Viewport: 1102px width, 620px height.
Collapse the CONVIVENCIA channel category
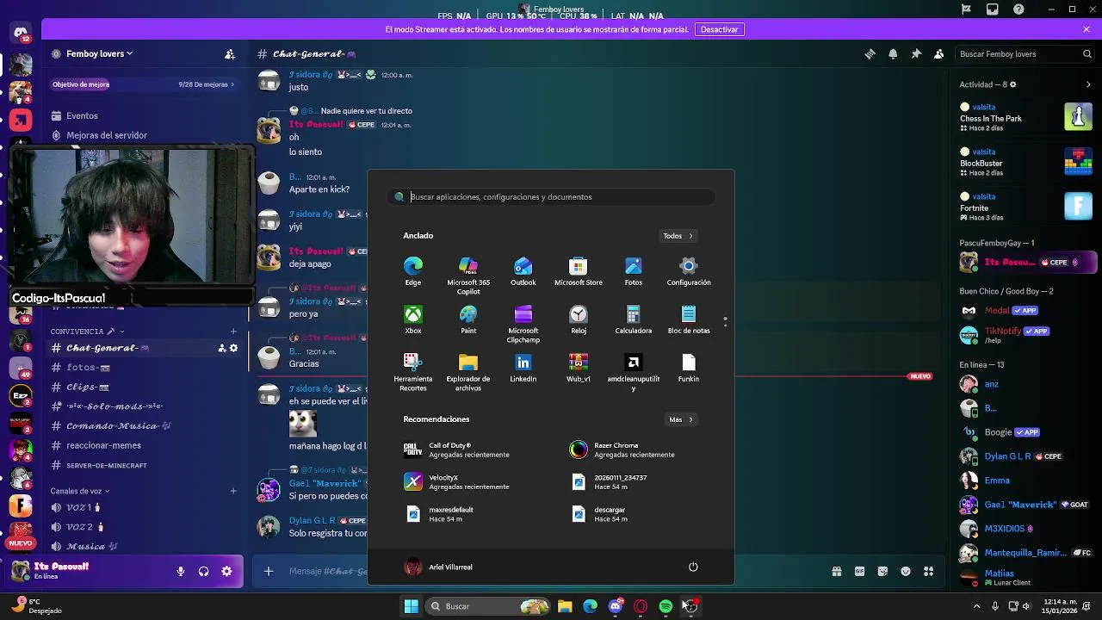[87, 331]
